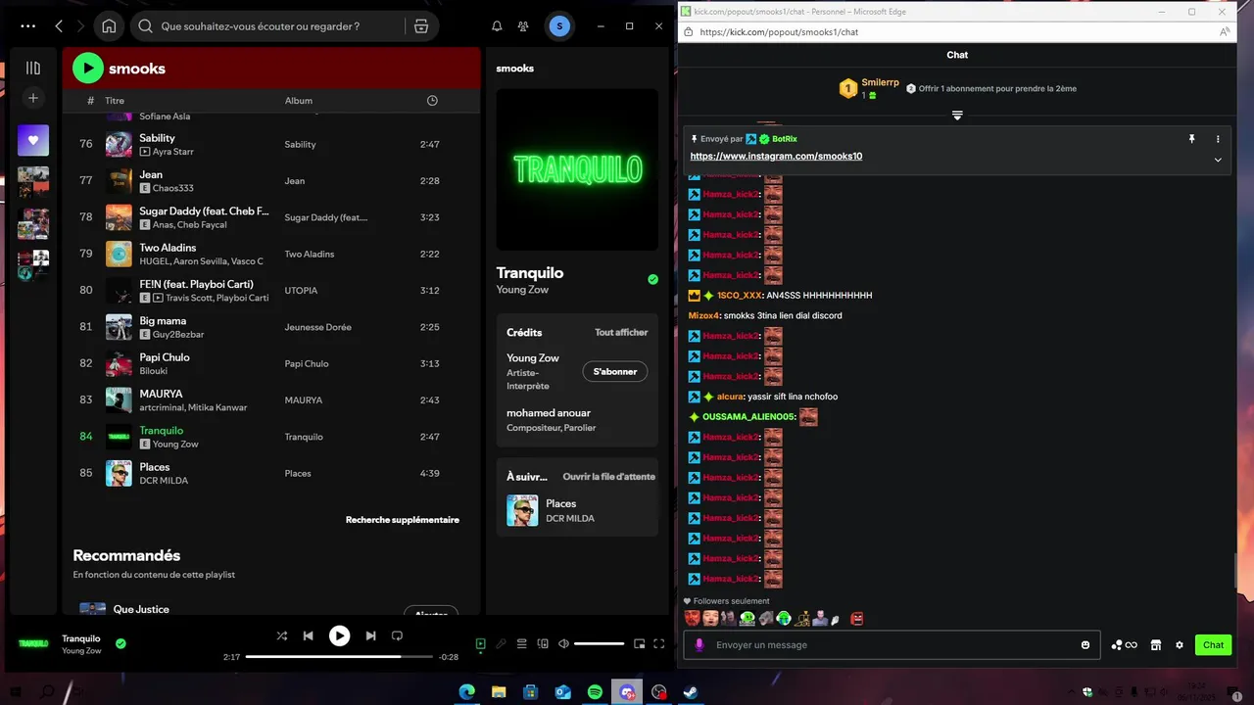Click the Kick message input field
Image resolution: width=1254 pixels, height=705 pixels.
coord(892,645)
